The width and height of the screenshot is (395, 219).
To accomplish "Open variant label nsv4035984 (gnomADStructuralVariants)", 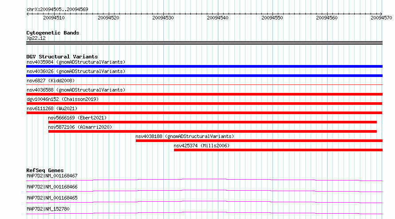I will click(x=76, y=62).
